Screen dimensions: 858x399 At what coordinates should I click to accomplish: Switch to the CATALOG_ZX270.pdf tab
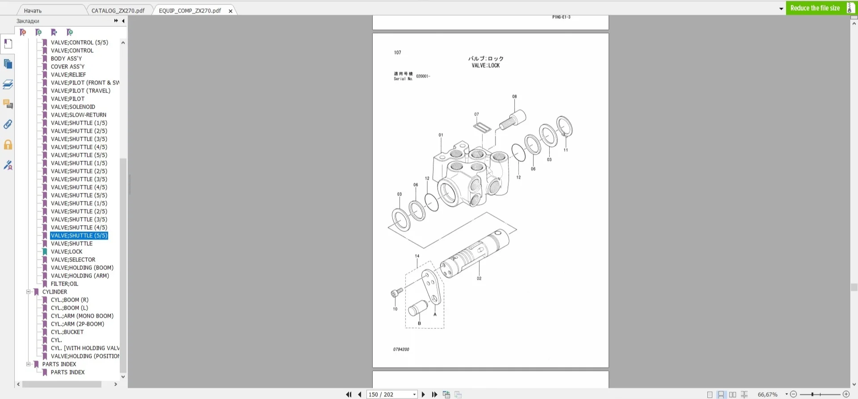click(118, 11)
